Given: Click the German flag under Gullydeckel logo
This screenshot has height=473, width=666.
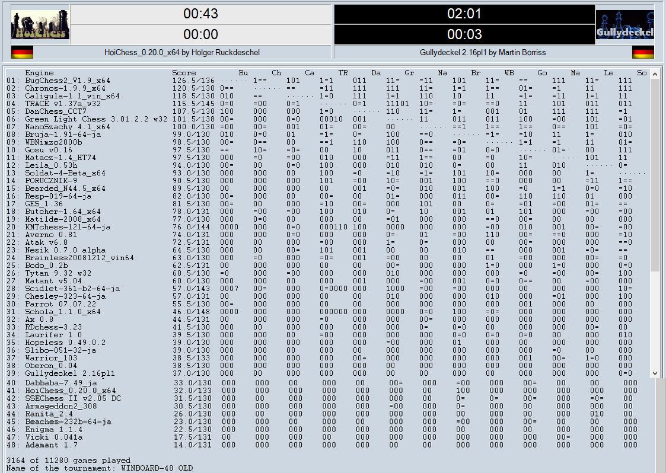Looking at the screenshot, I should (643, 53).
